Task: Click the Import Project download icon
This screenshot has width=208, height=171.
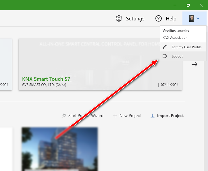Action: coord(153,116)
